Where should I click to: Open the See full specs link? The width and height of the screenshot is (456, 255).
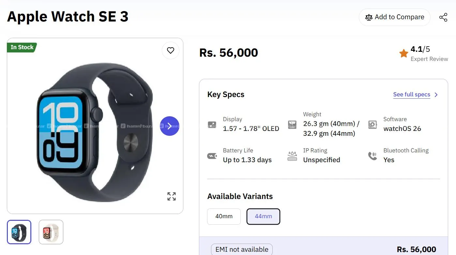[x=412, y=94]
